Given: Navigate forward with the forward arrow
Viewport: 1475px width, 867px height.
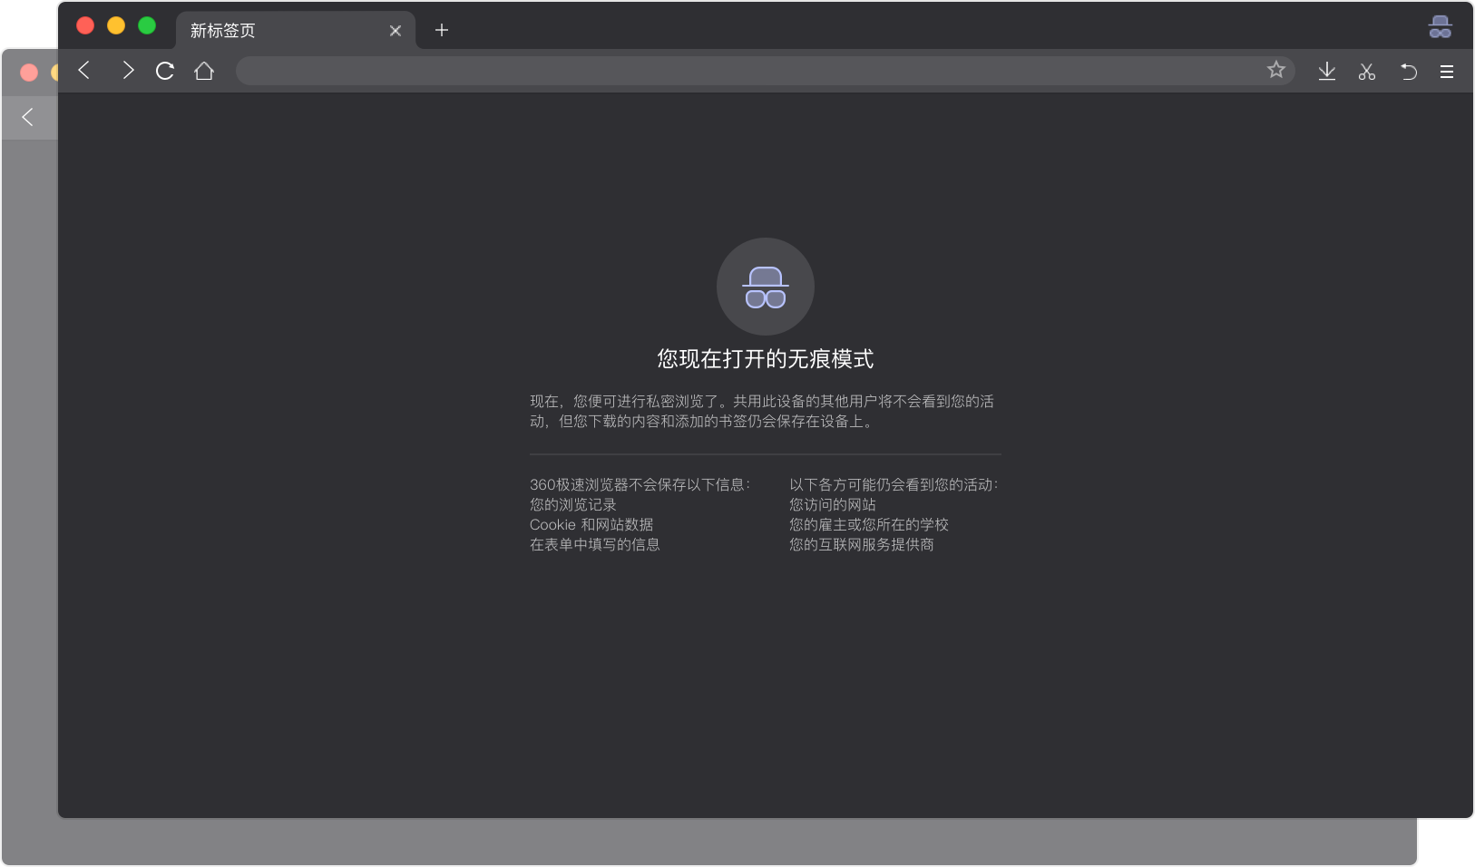Looking at the screenshot, I should 128,71.
